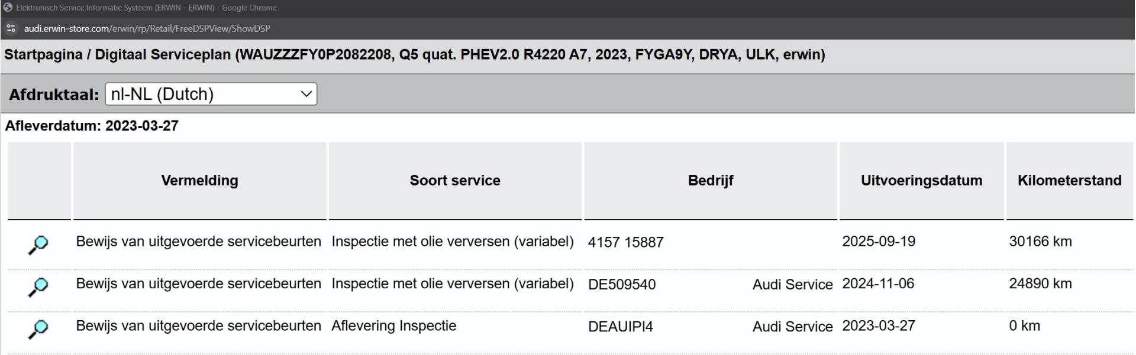This screenshot has width=1136, height=355.
Task: Click the Kilometerstand column header
Action: [x=1069, y=181]
